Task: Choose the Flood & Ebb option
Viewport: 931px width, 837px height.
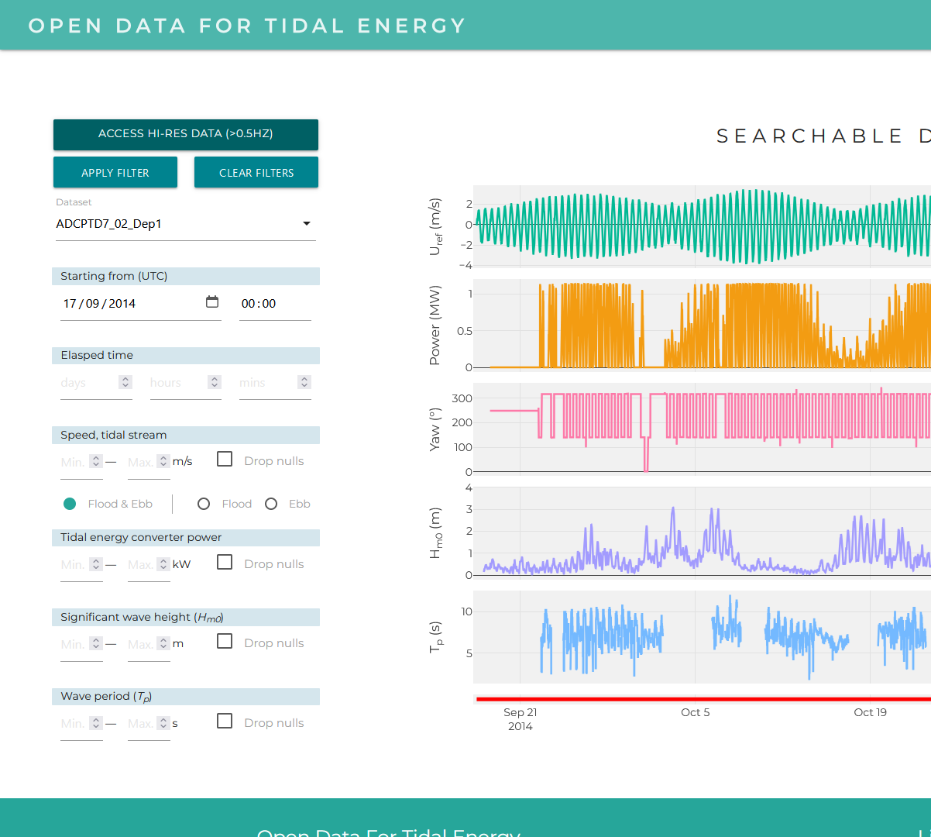Action: pos(70,504)
